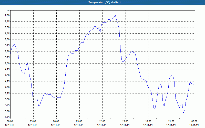Click the 6,50 y-axis label

click(7, 27)
